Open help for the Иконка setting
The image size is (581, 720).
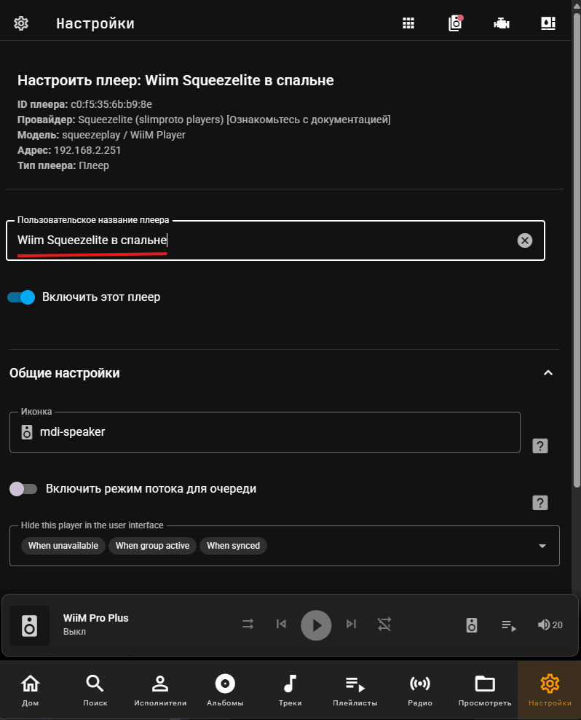pyautogui.click(x=540, y=446)
